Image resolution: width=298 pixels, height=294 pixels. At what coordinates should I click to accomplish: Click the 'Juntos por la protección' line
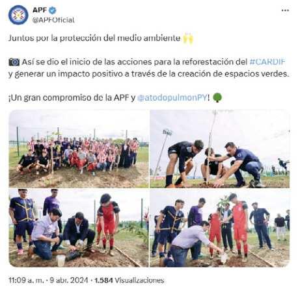click(x=94, y=38)
